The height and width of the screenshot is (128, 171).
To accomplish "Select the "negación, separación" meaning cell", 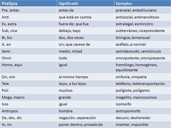I will coord(77,118).
